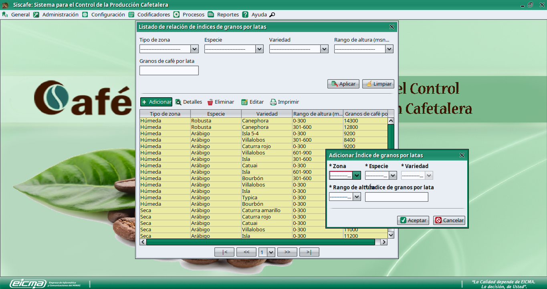This screenshot has width=547, height=289.
Task: Click the search magnifier icon in menu bar
Action: (272, 15)
